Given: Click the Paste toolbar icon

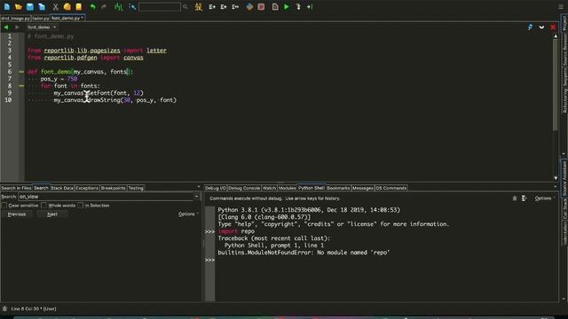Looking at the screenshot, I should pyautogui.click(x=79, y=6).
